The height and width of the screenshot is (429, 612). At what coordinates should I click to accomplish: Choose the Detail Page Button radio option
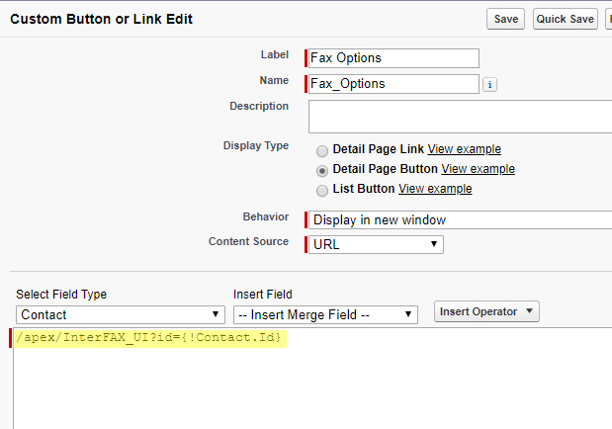(x=322, y=170)
